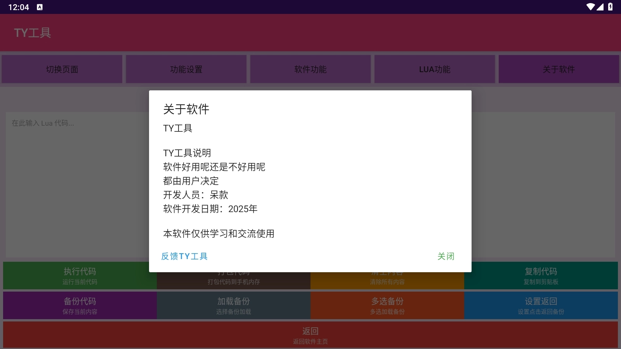Tap the keyboard indicator icon beside clock
Viewport: 621px width, 349px height.
(40, 7)
